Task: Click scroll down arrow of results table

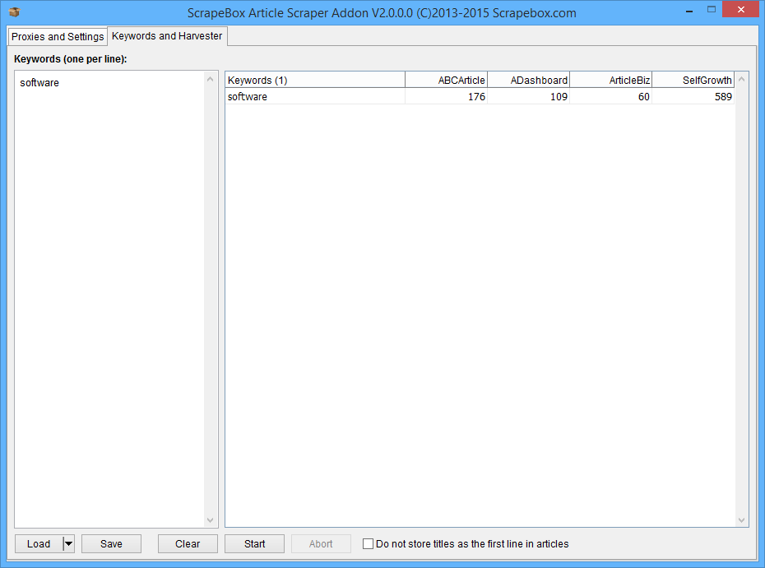Action: pos(742,520)
